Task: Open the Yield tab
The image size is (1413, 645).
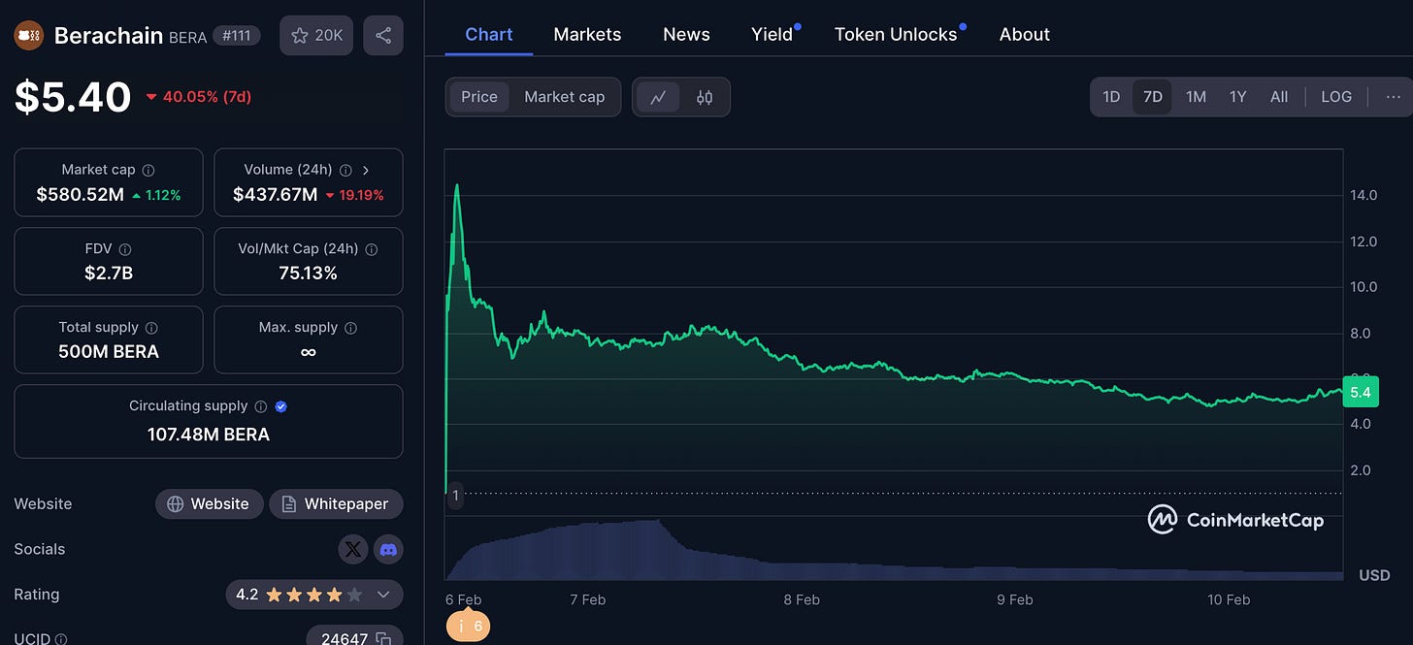Action: pyautogui.click(x=772, y=34)
